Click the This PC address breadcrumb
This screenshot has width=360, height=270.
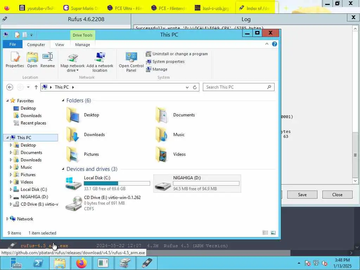click(62, 87)
